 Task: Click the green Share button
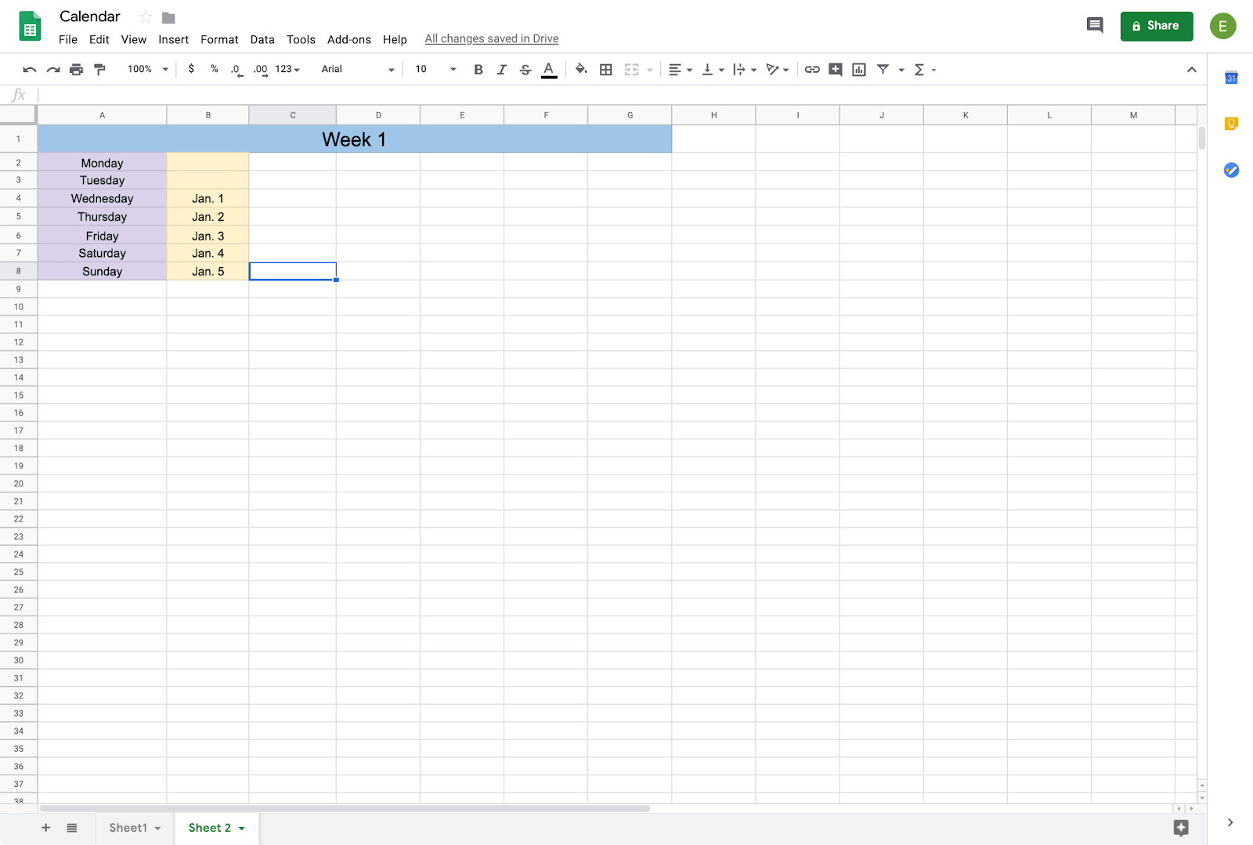(1156, 26)
